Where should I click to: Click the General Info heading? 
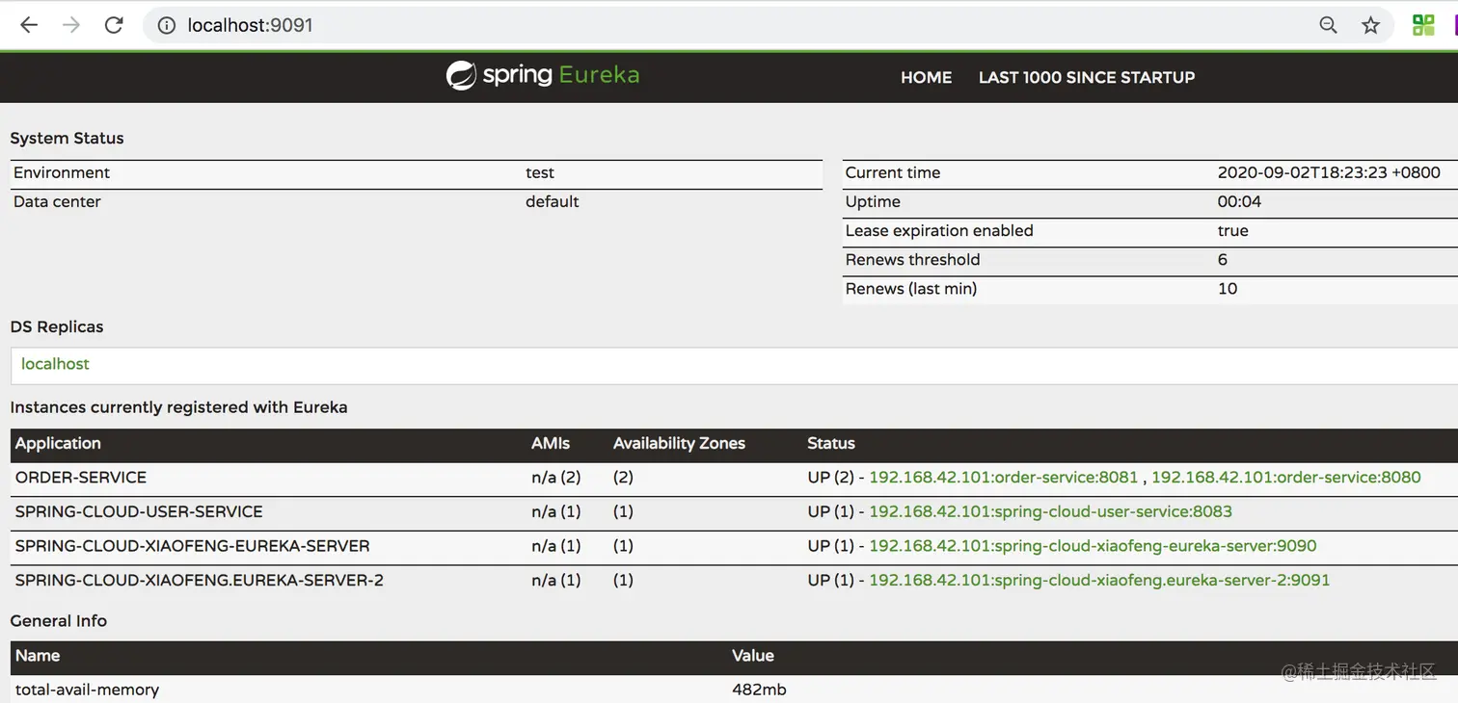[58, 620]
